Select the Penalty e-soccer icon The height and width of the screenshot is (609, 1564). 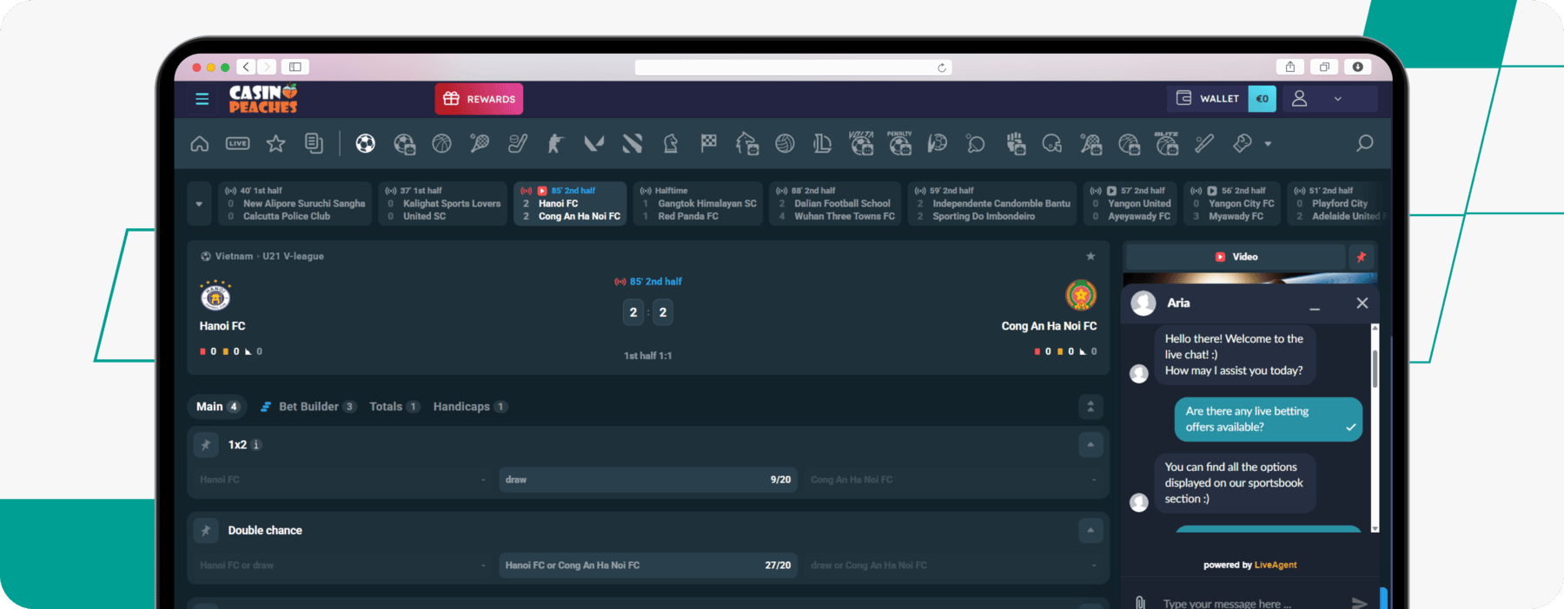point(899,143)
